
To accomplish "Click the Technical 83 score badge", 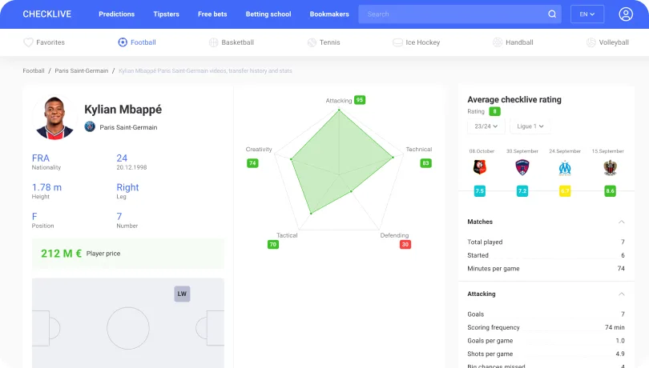I will [x=425, y=163].
